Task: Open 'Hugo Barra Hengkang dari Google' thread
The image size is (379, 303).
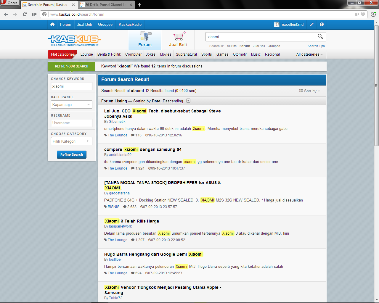Action: pos(153,254)
